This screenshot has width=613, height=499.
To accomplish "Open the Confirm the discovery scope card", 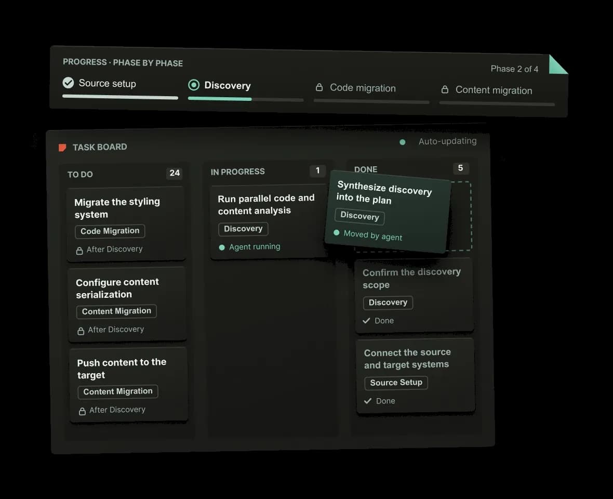I will [x=414, y=296].
